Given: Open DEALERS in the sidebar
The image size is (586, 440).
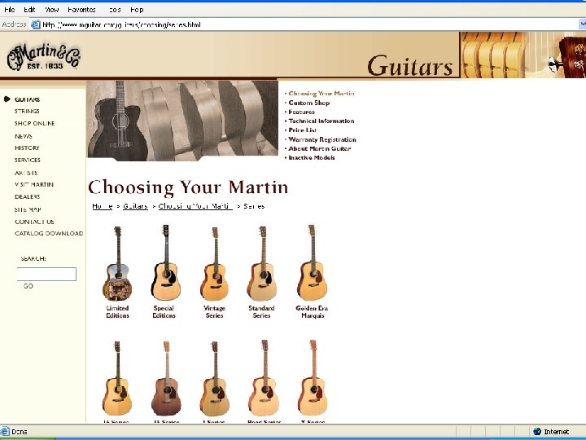Looking at the screenshot, I should point(27,196).
